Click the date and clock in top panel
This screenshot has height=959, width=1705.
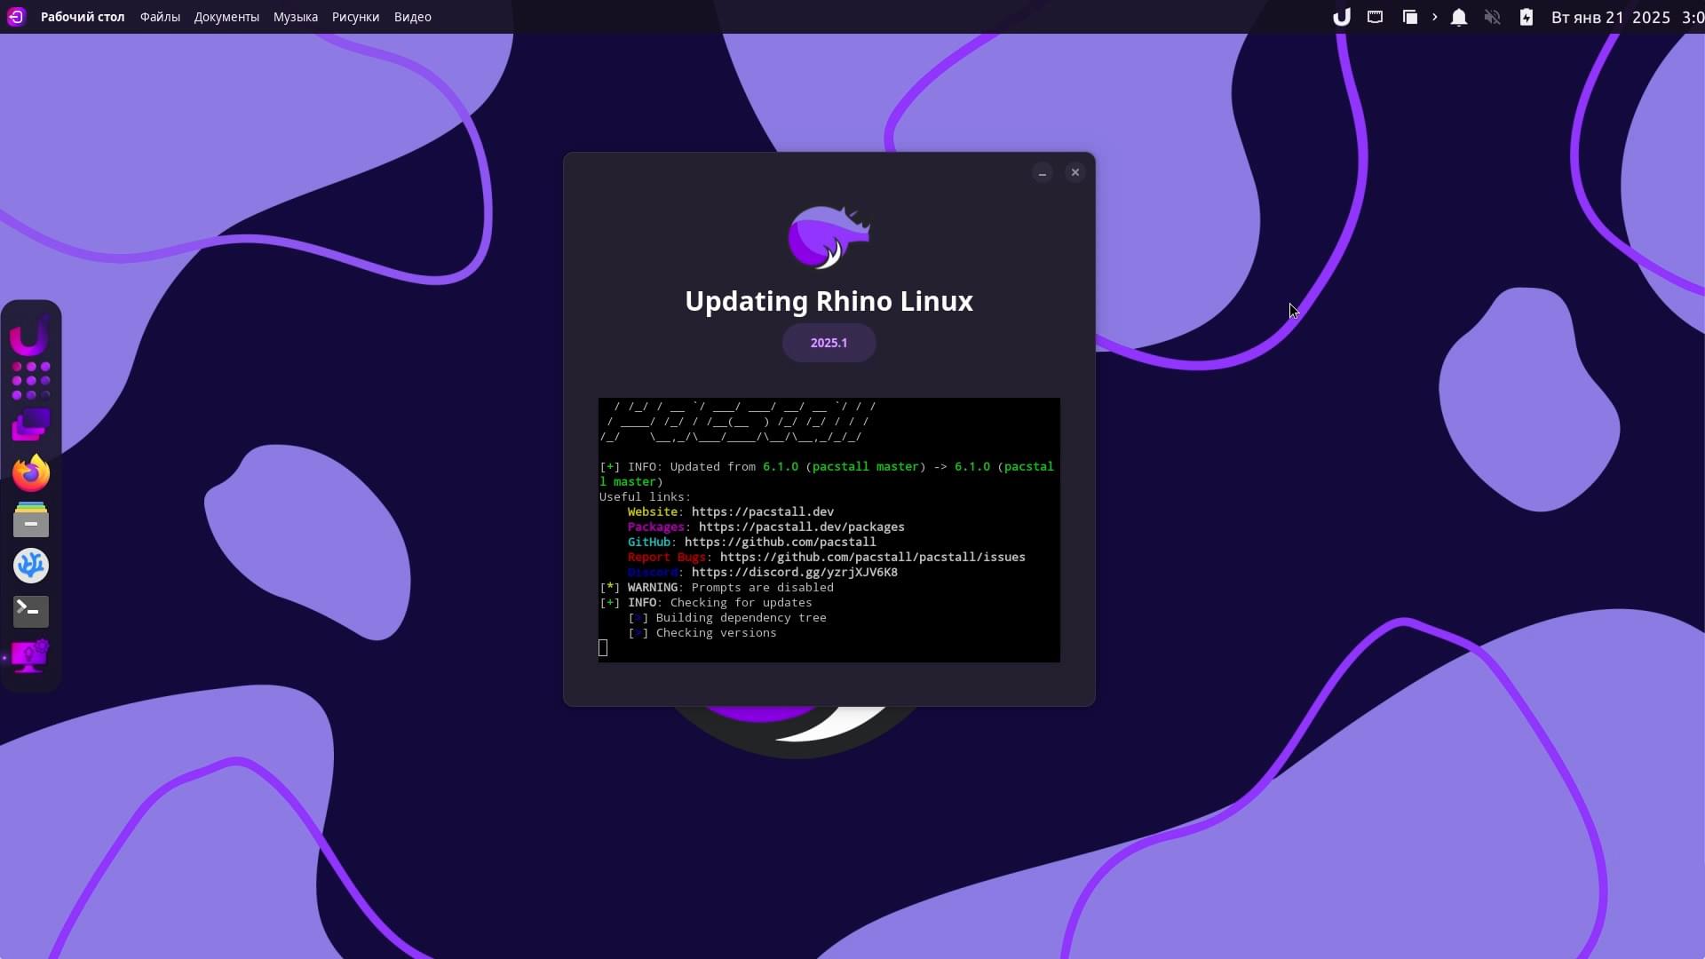click(1627, 17)
